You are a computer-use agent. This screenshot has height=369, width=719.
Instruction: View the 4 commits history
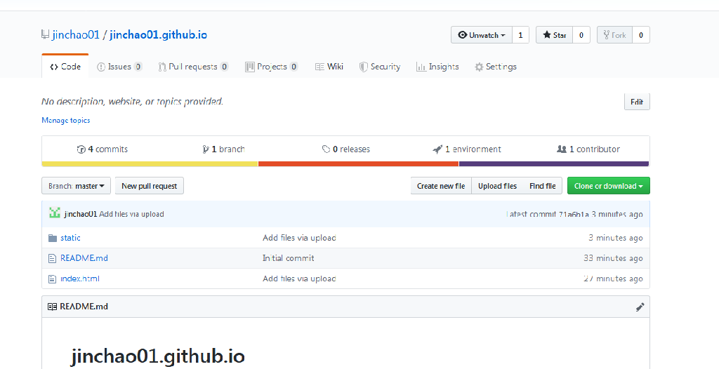pyautogui.click(x=103, y=149)
